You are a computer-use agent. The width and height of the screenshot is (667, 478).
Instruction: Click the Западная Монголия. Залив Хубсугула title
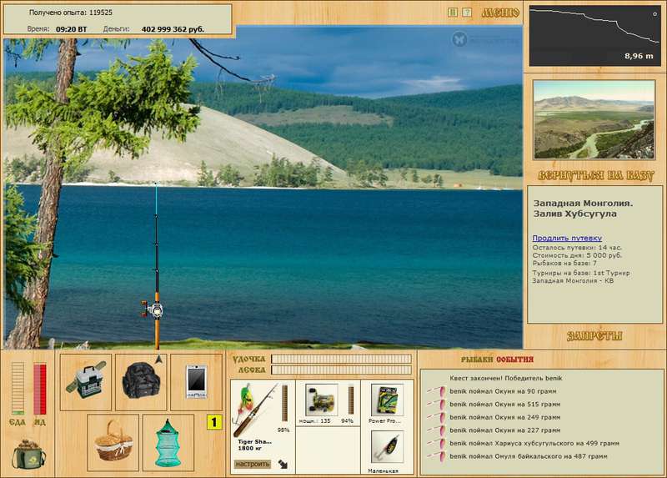(x=583, y=209)
